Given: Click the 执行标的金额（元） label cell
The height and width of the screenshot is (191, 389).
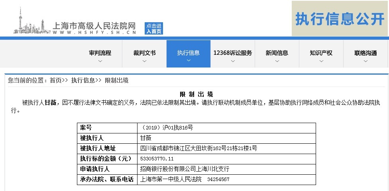Looking at the screenshot, I should tap(107, 159).
